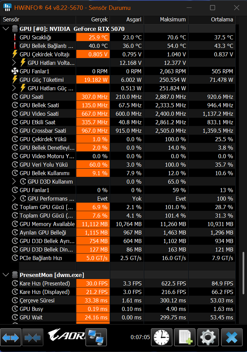247x352 pixels.
Task: Click the 622.5 FPS maximum value
Action: (x=174, y=283)
